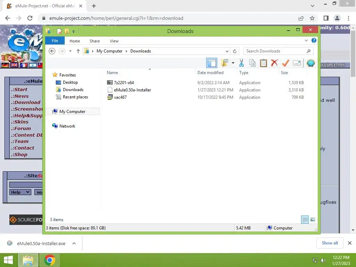356x267 pixels.
Task: Click the Paste clipboard icon
Action: point(264,63)
